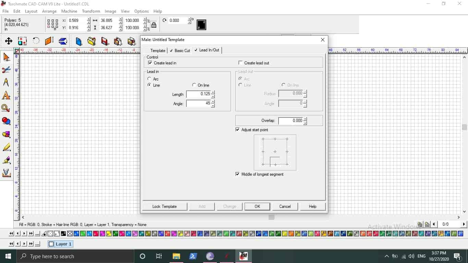Image resolution: width=468 pixels, height=263 pixels.
Task: Click the Lead in Angle stepper arrows
Action: 213,103
